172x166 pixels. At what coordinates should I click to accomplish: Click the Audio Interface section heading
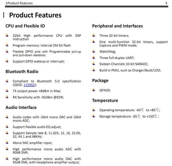tap(21, 107)
